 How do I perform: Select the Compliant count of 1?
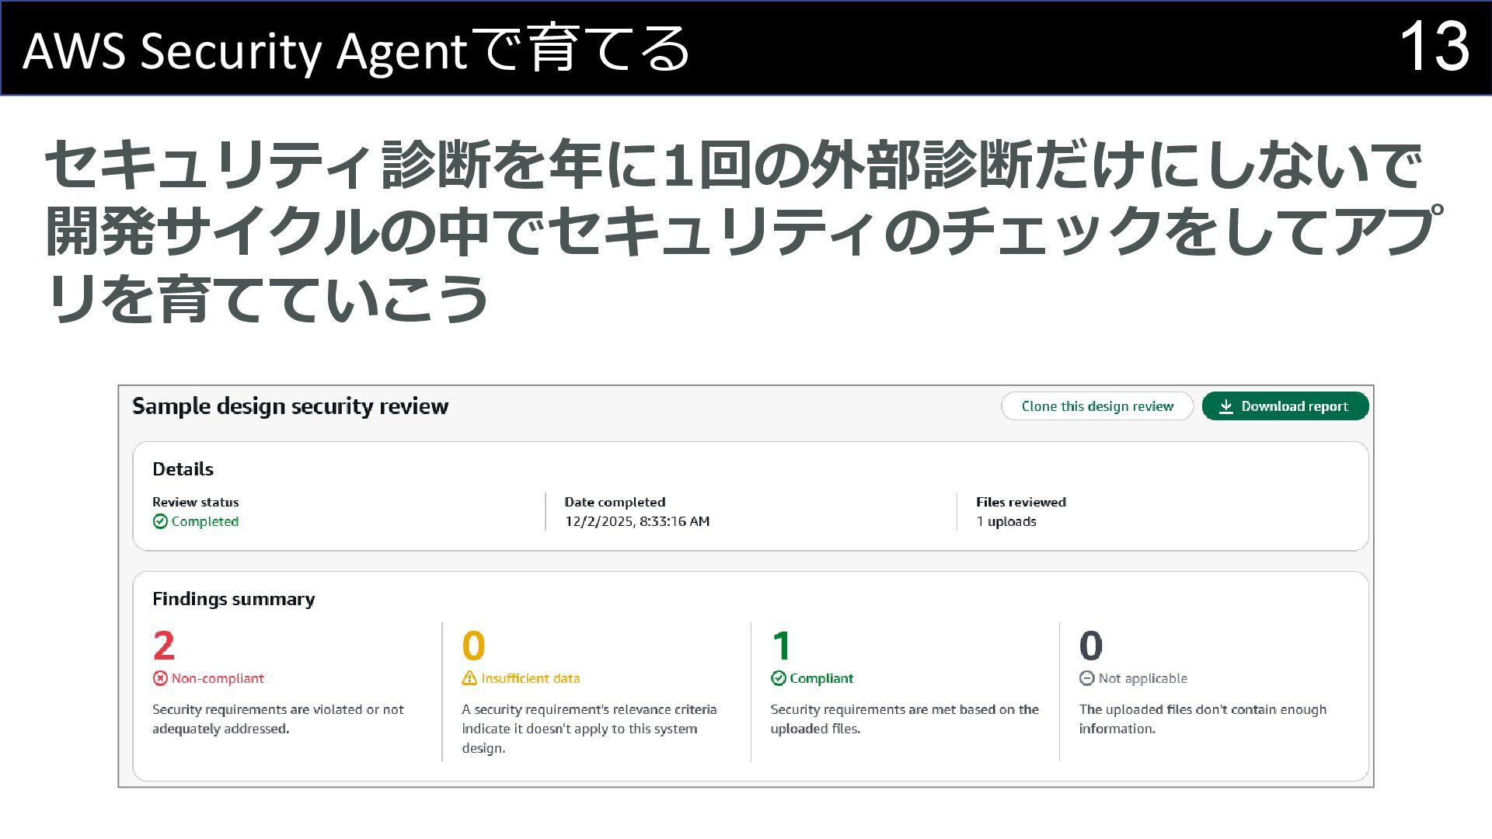pos(781,646)
